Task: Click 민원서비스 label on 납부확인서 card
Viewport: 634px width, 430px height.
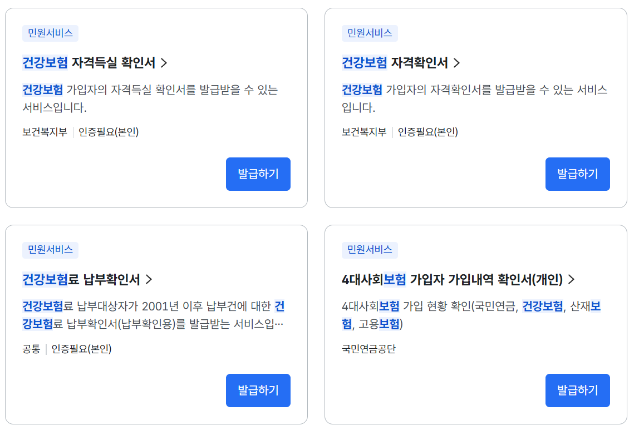Action: [x=50, y=250]
